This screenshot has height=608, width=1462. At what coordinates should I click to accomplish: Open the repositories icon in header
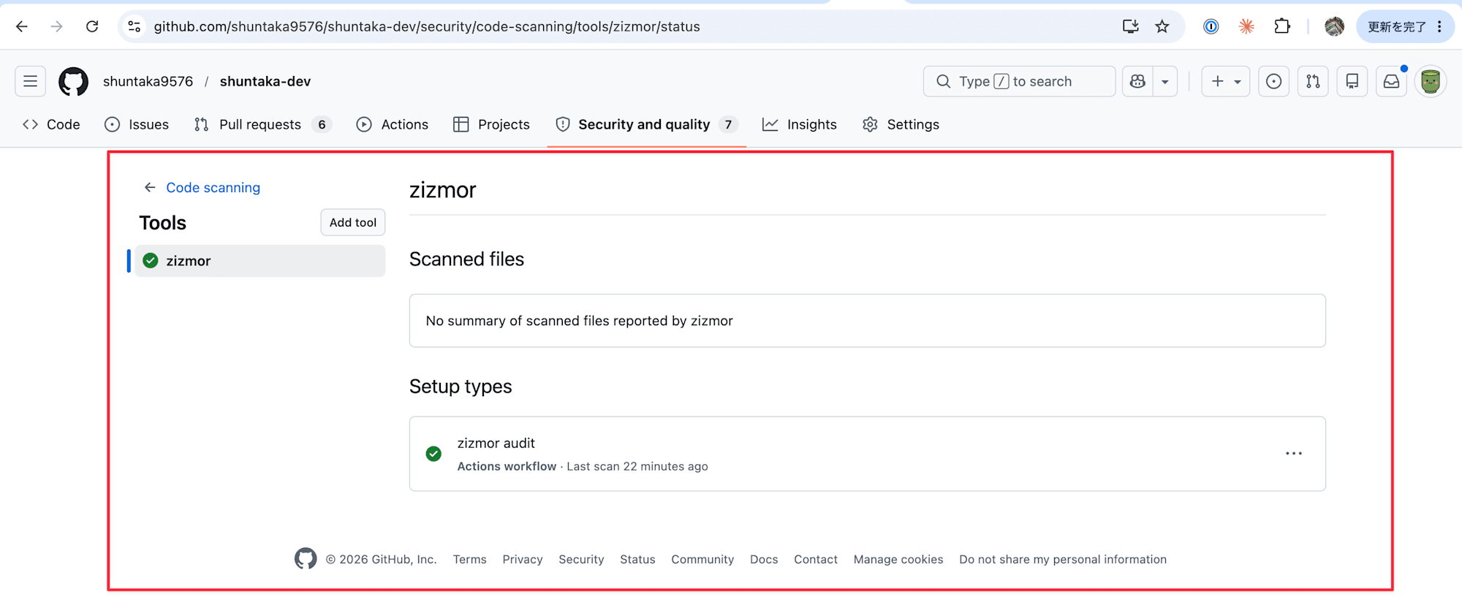tap(1352, 81)
